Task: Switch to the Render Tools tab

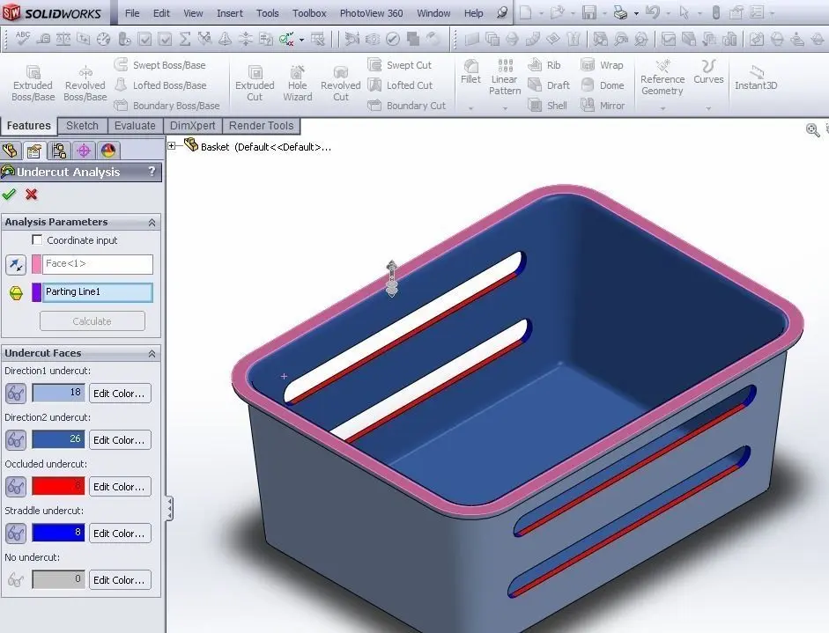Action: (x=261, y=126)
